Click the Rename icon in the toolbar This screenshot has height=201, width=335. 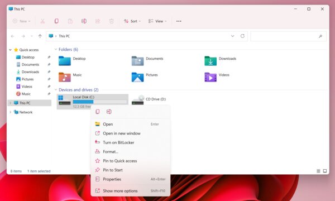(84, 21)
